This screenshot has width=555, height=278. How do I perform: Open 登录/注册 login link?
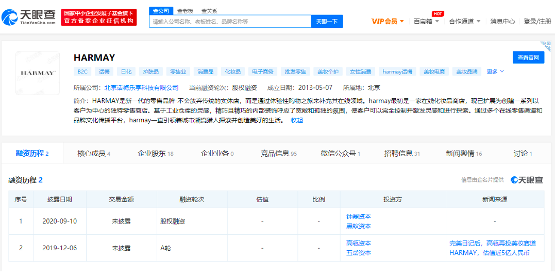537,22
